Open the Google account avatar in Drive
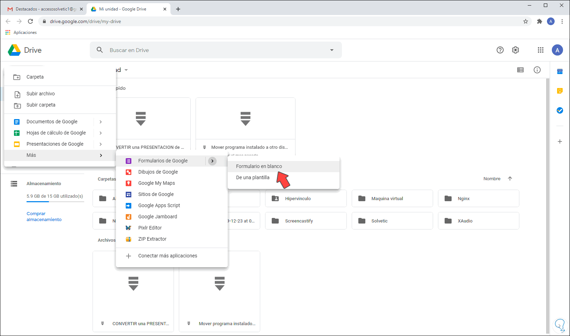This screenshot has height=336, width=570. [x=557, y=50]
